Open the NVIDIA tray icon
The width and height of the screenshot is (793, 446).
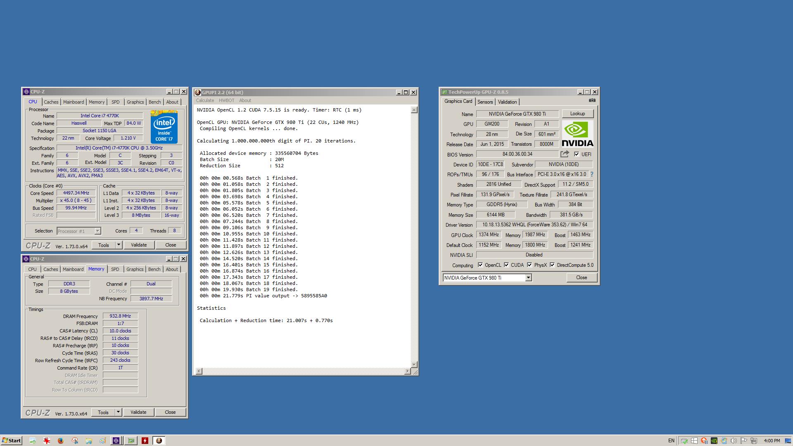pyautogui.click(x=714, y=441)
